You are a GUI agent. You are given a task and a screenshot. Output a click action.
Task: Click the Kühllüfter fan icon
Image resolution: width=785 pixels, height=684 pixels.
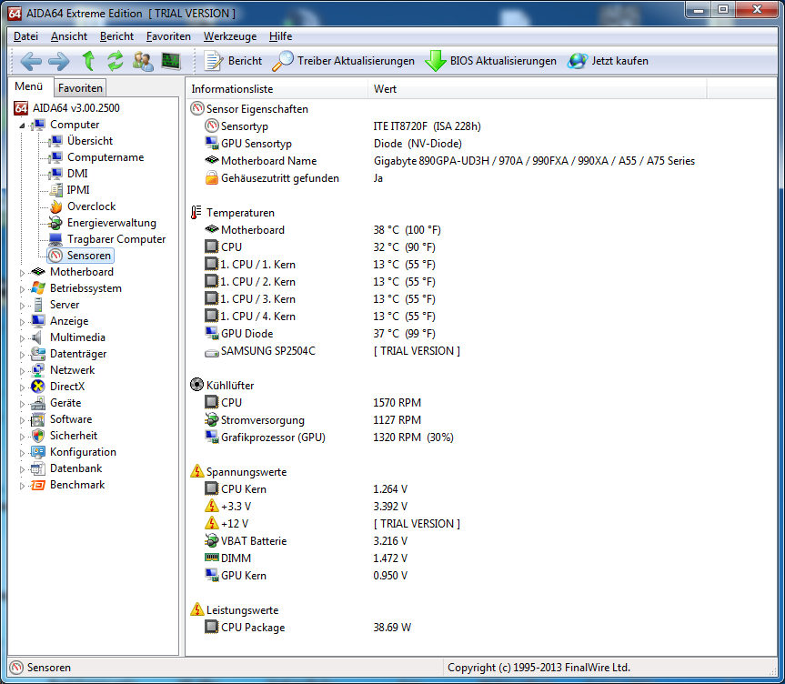click(x=196, y=385)
